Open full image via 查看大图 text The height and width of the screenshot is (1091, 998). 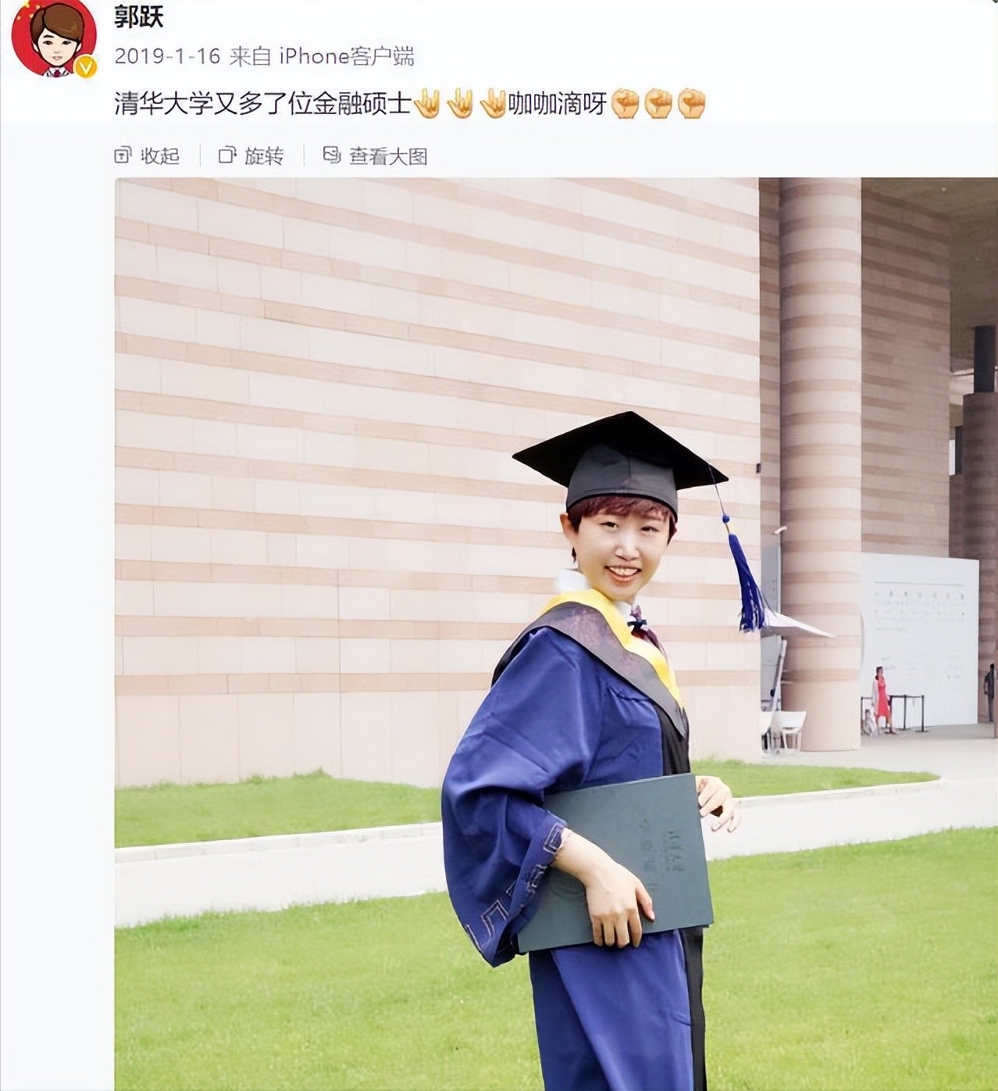pyautogui.click(x=388, y=156)
